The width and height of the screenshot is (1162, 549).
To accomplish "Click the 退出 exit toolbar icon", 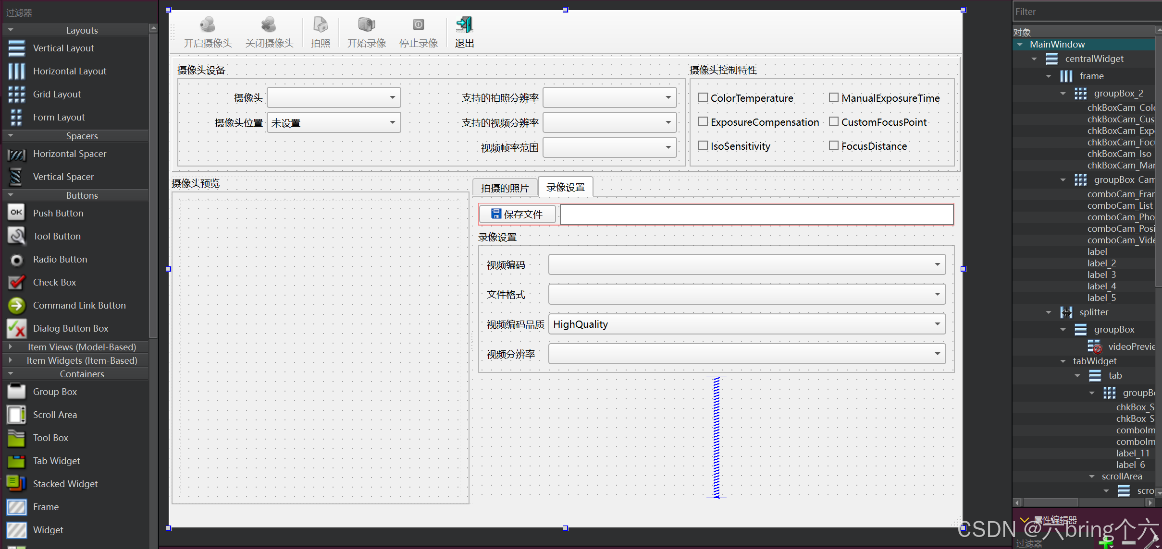I will [464, 25].
